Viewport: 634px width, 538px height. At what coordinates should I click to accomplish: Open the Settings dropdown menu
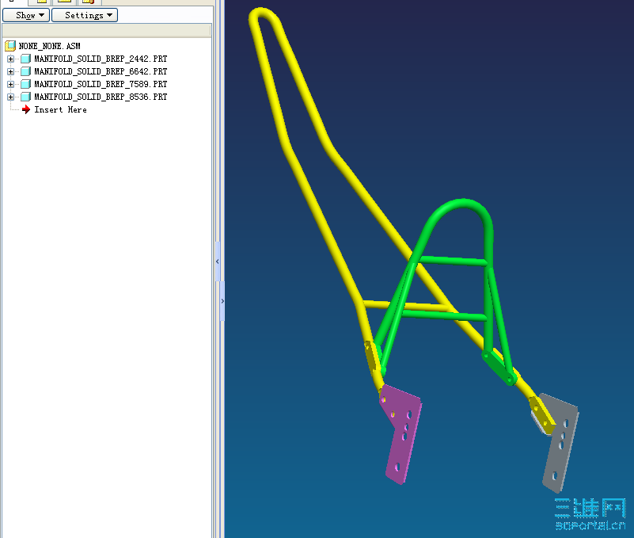85,15
